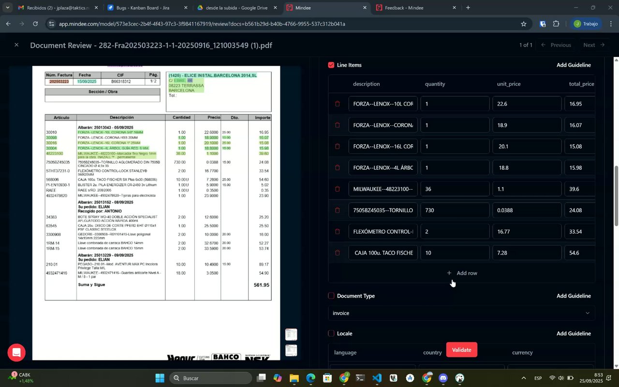The image size is (619, 387).
Task: Open the Document Type invoice dropdown
Action: pos(461,313)
